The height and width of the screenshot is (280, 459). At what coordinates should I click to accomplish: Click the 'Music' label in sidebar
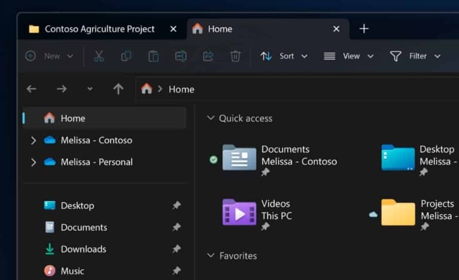[72, 271]
